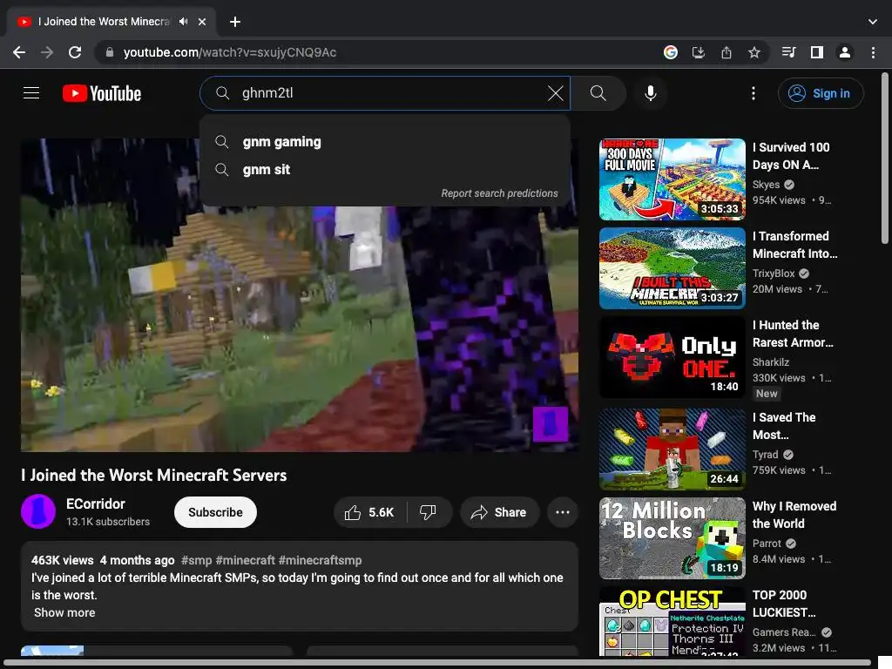
Task: Click the Skyes channel name
Action: click(766, 185)
